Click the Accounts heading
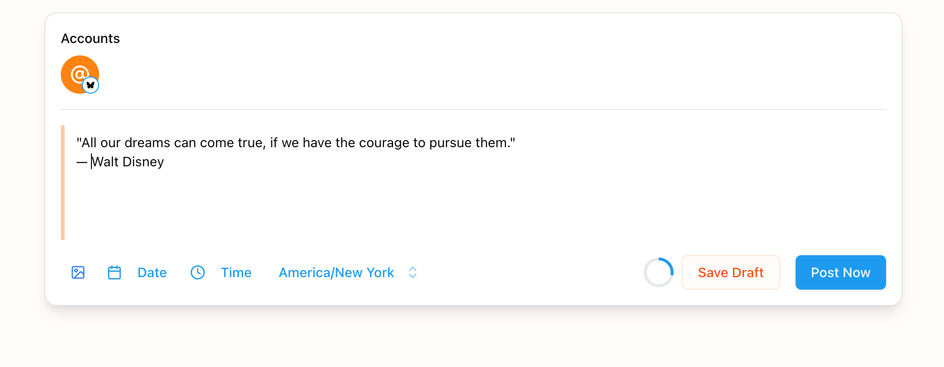 [x=90, y=39]
